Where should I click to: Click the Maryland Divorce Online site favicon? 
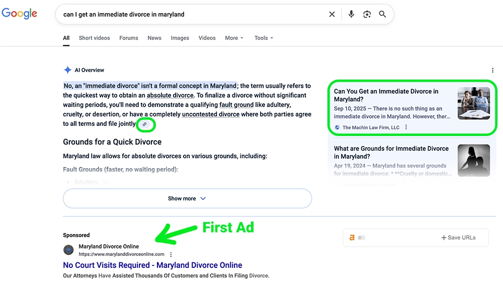click(x=68, y=250)
